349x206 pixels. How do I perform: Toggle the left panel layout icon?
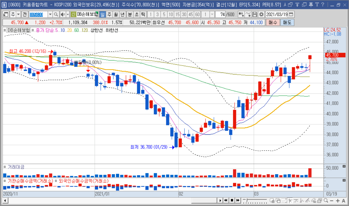(x=6, y=14)
